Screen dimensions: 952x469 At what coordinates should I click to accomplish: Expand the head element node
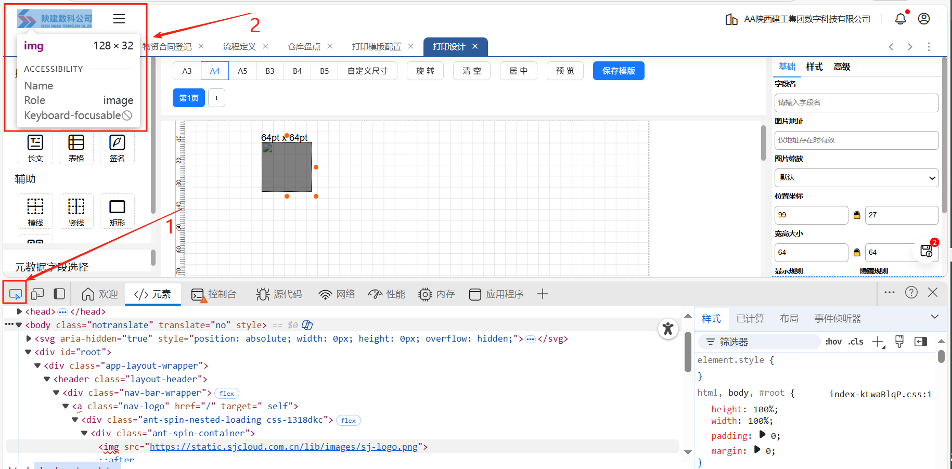coord(19,311)
